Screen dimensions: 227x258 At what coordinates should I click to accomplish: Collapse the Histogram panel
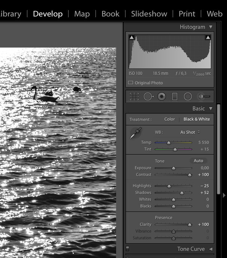point(211,27)
